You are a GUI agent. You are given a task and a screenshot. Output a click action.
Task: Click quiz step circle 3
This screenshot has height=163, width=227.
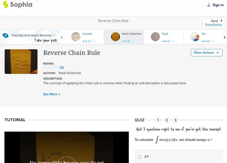176,120
